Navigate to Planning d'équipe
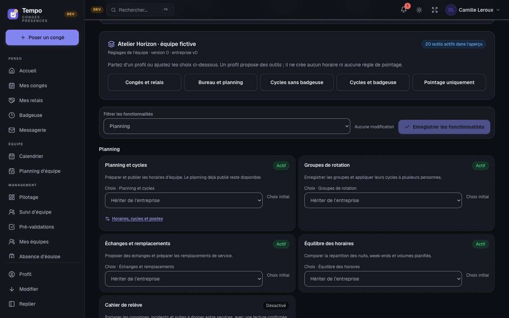Screen dimensions: 509x318 point(42,171)
